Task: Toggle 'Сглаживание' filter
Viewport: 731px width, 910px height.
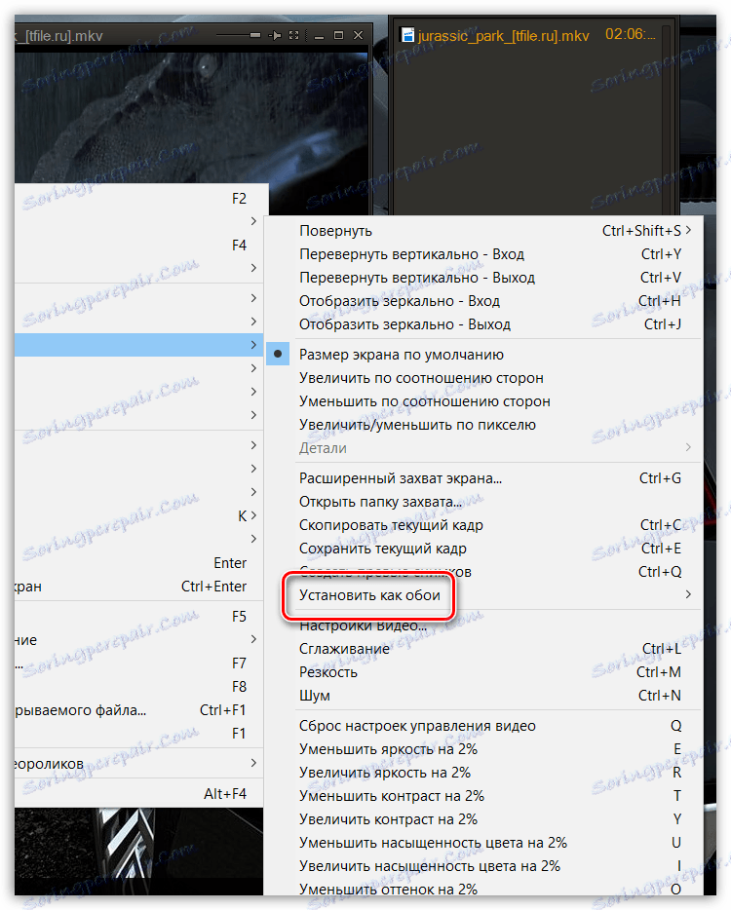Action: (483, 649)
